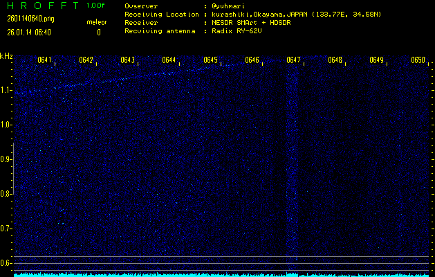This screenshot has width=435, height=277.
Task: Click the 0.6 kHz axis label
Action: 5,263
